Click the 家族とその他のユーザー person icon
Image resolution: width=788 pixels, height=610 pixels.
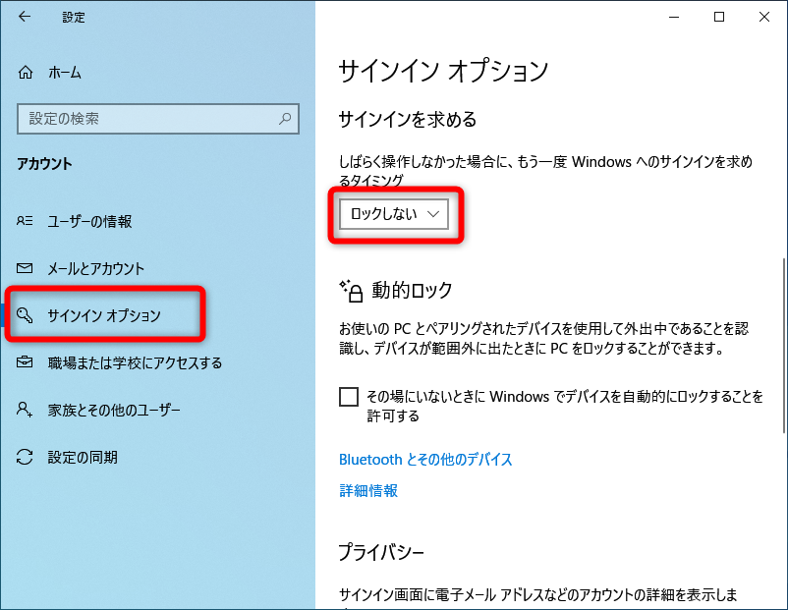[x=27, y=410]
